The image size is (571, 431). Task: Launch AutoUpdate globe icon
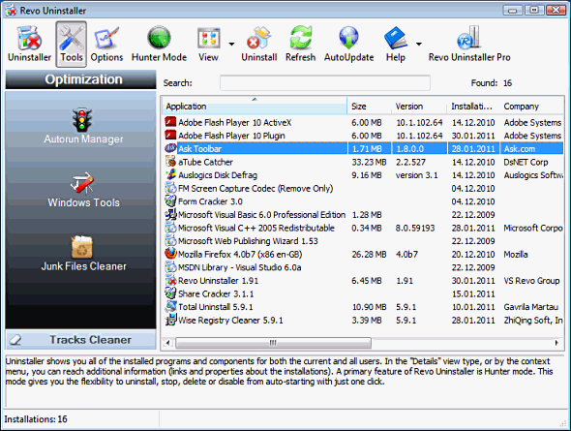tap(348, 38)
